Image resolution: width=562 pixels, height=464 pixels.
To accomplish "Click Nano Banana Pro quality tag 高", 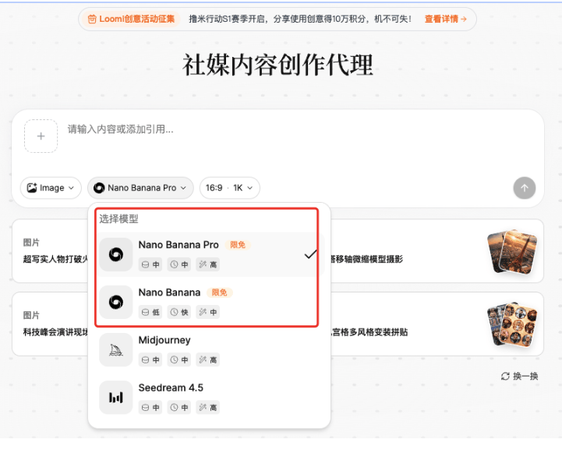I will point(207,264).
